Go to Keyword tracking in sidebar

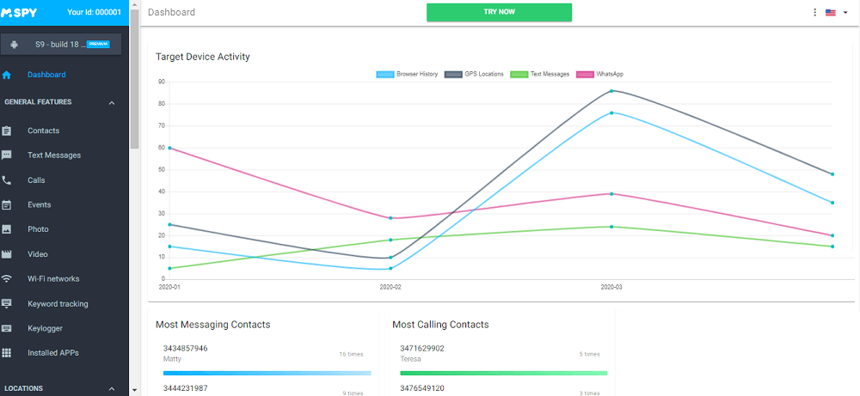[58, 304]
